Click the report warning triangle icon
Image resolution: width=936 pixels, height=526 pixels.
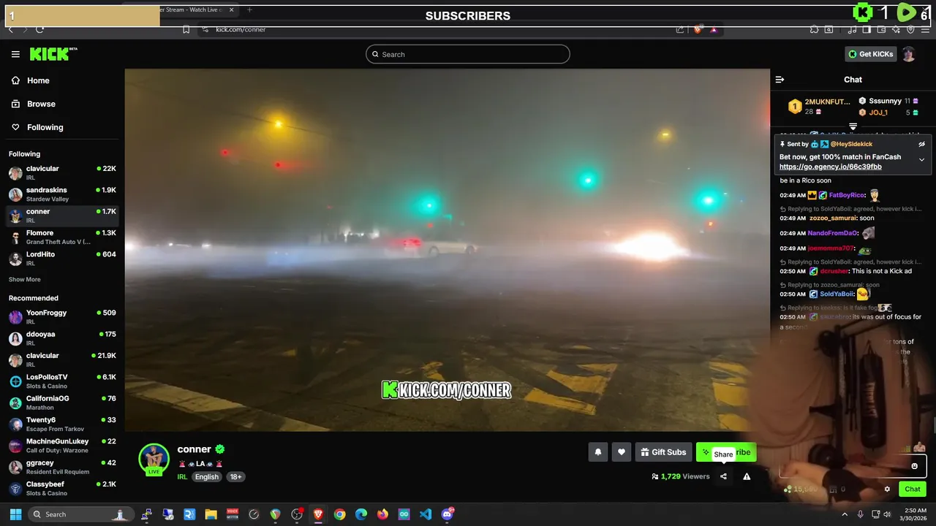(747, 476)
